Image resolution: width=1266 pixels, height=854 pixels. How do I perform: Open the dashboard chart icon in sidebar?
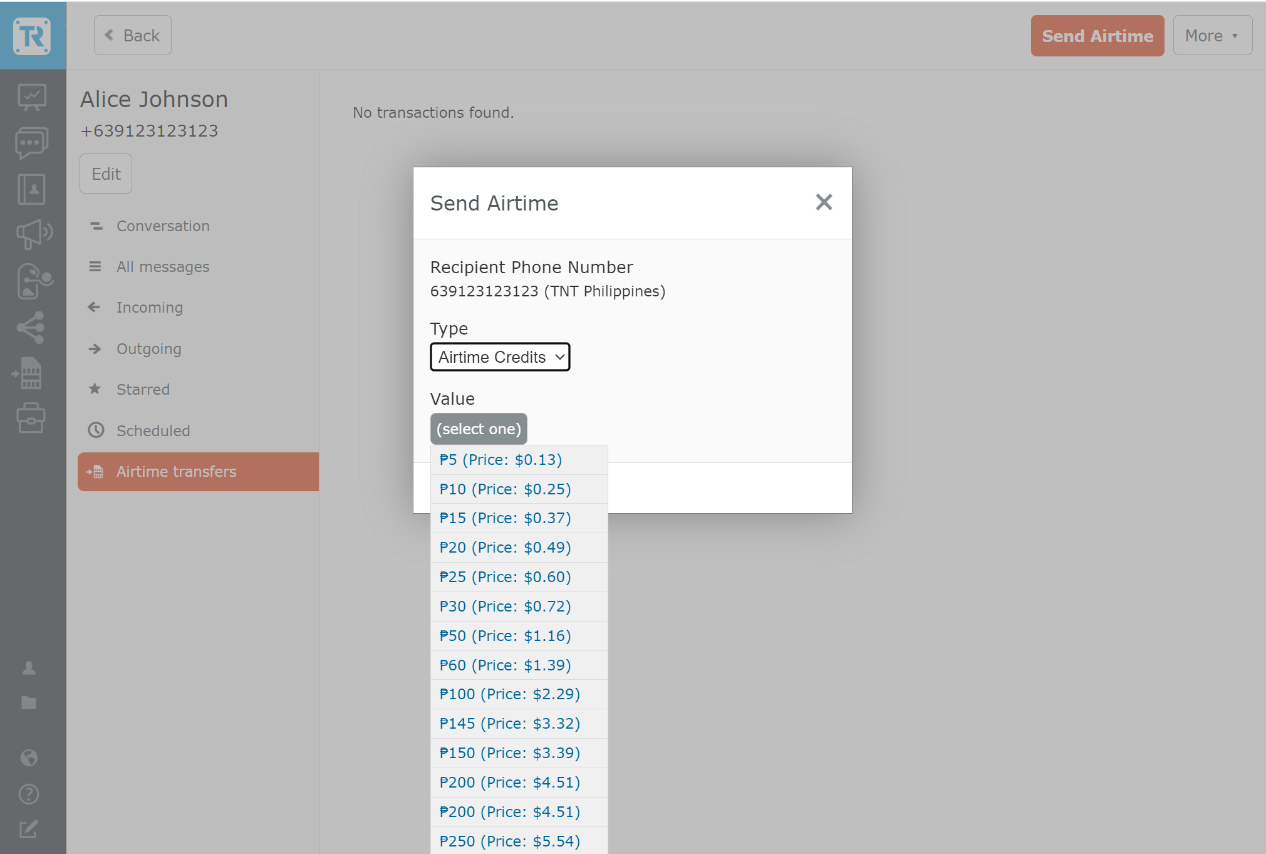click(x=31, y=98)
